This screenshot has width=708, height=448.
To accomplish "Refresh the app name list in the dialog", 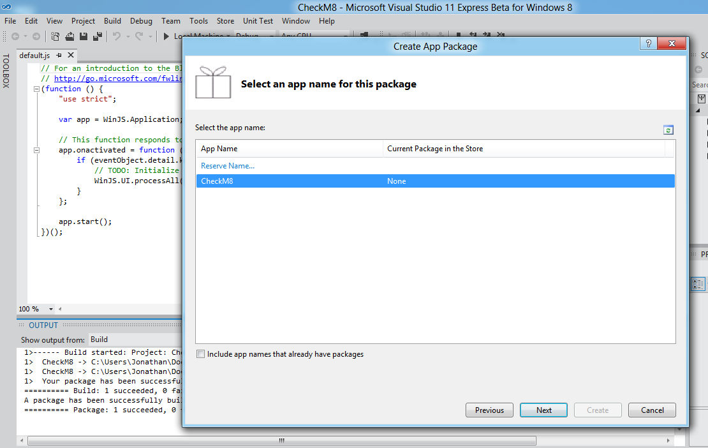I will click(668, 130).
